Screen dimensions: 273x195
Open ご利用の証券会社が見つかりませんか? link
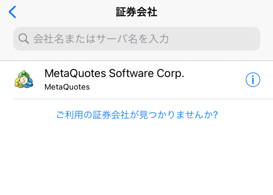(x=137, y=115)
